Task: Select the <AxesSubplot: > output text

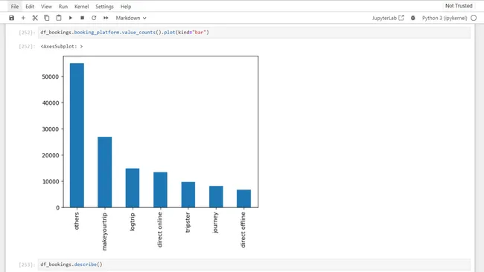Action: coord(61,47)
